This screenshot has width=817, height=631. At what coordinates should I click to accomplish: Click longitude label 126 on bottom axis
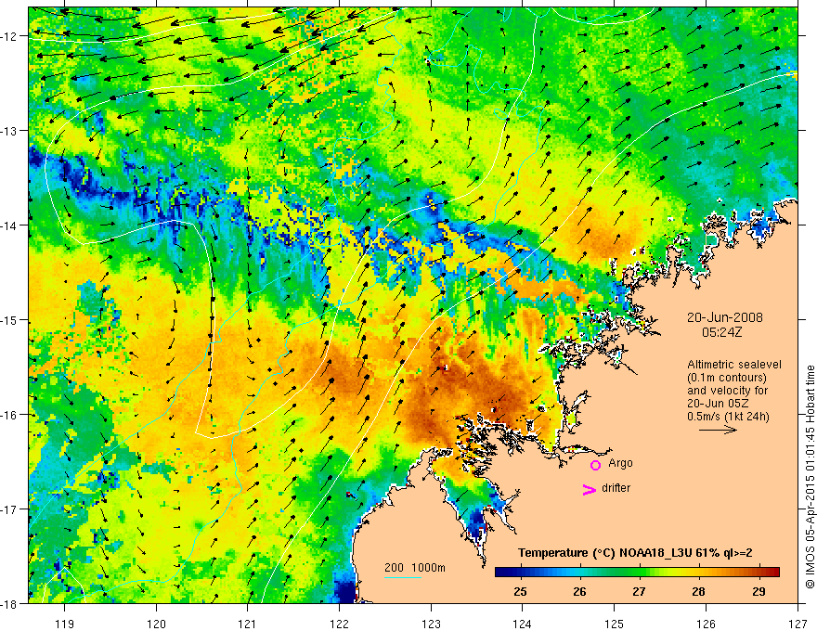(x=706, y=624)
